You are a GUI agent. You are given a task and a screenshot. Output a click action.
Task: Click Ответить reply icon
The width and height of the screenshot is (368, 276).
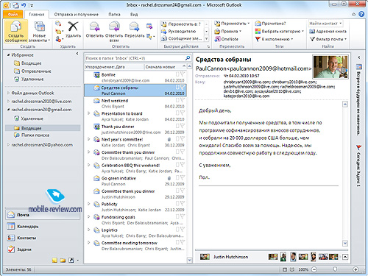pyautogui.click(x=94, y=26)
